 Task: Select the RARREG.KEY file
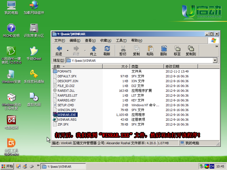64,100
